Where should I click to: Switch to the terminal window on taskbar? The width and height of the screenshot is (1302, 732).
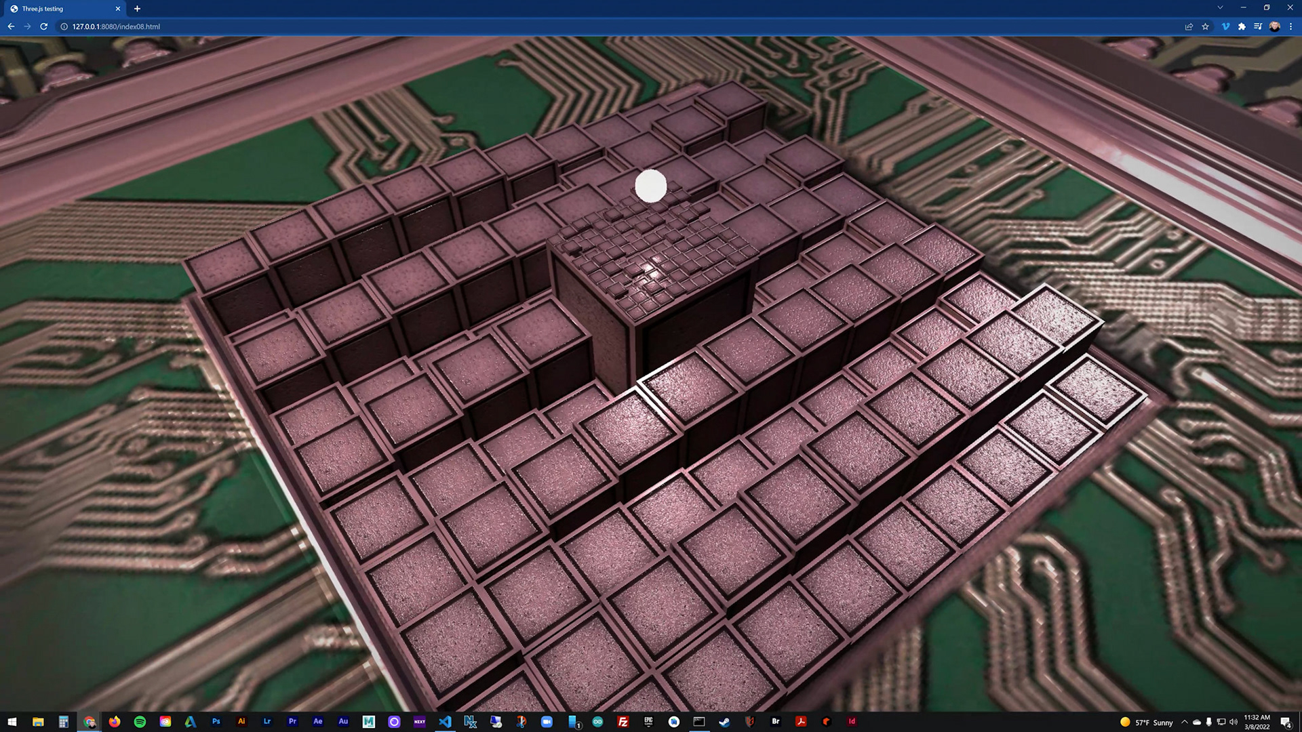699,721
